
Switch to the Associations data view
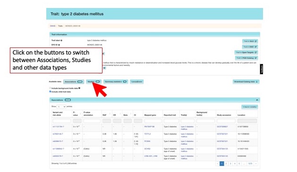[x=74, y=82]
